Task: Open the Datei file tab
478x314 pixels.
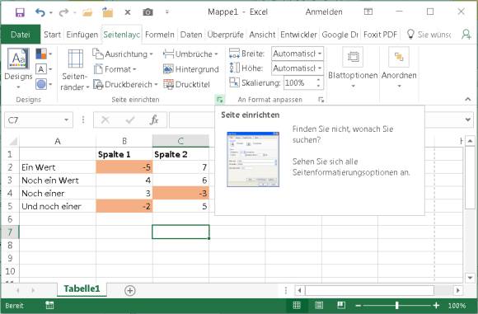Action: click(21, 35)
